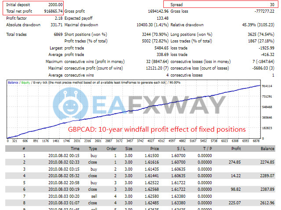The width and height of the screenshot is (281, 210).
Task: Click the price cell 1.61616
Action: [x=152, y=162]
